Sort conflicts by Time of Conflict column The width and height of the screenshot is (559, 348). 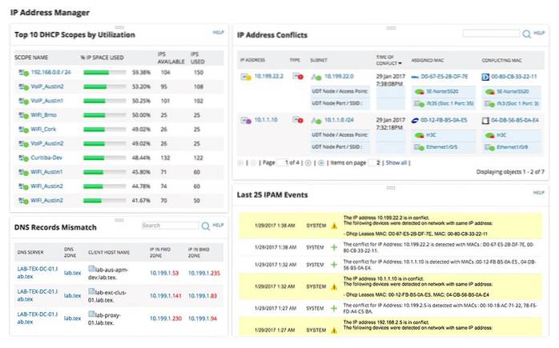point(388,60)
